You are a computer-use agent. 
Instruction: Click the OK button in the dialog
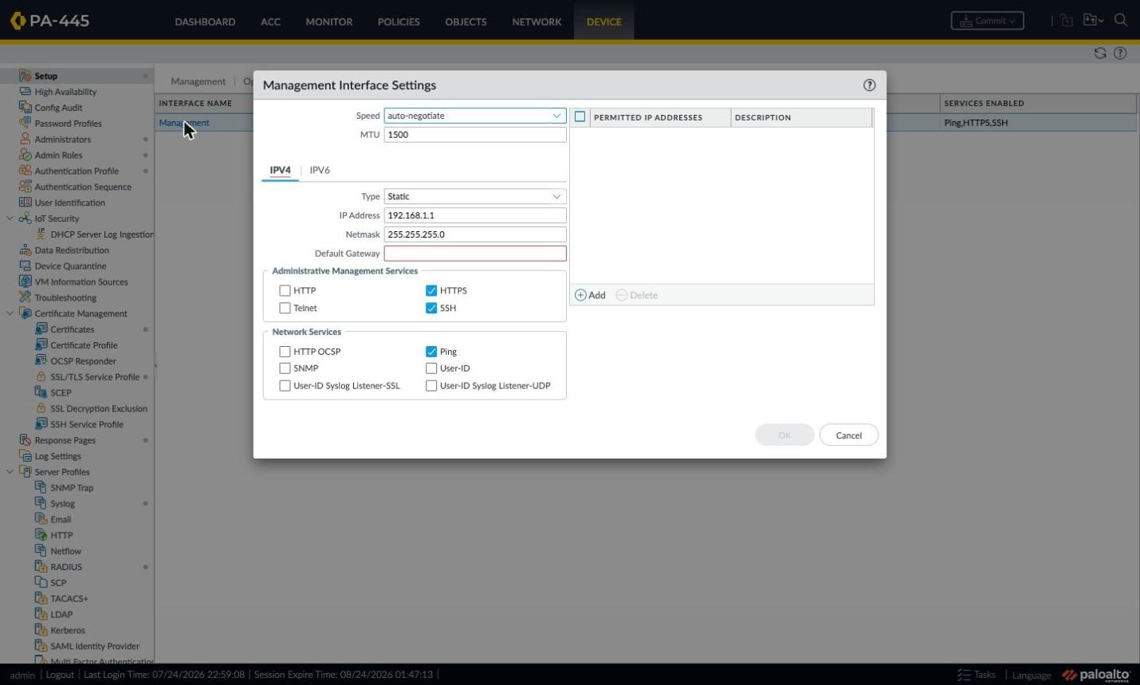click(784, 435)
